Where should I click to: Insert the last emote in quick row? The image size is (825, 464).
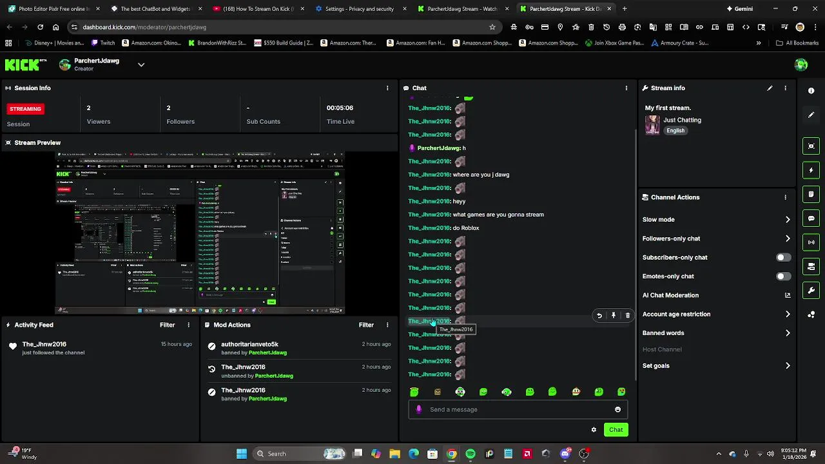click(621, 392)
